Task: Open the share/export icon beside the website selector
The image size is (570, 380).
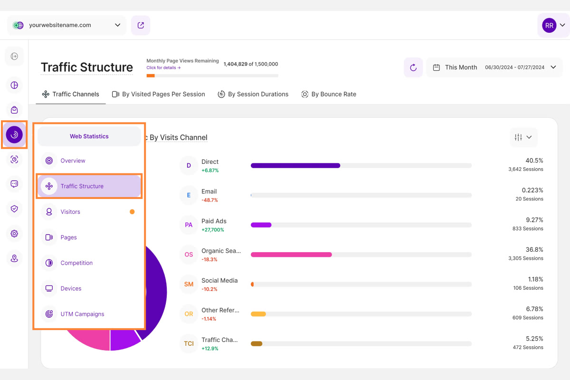Action: 141,25
